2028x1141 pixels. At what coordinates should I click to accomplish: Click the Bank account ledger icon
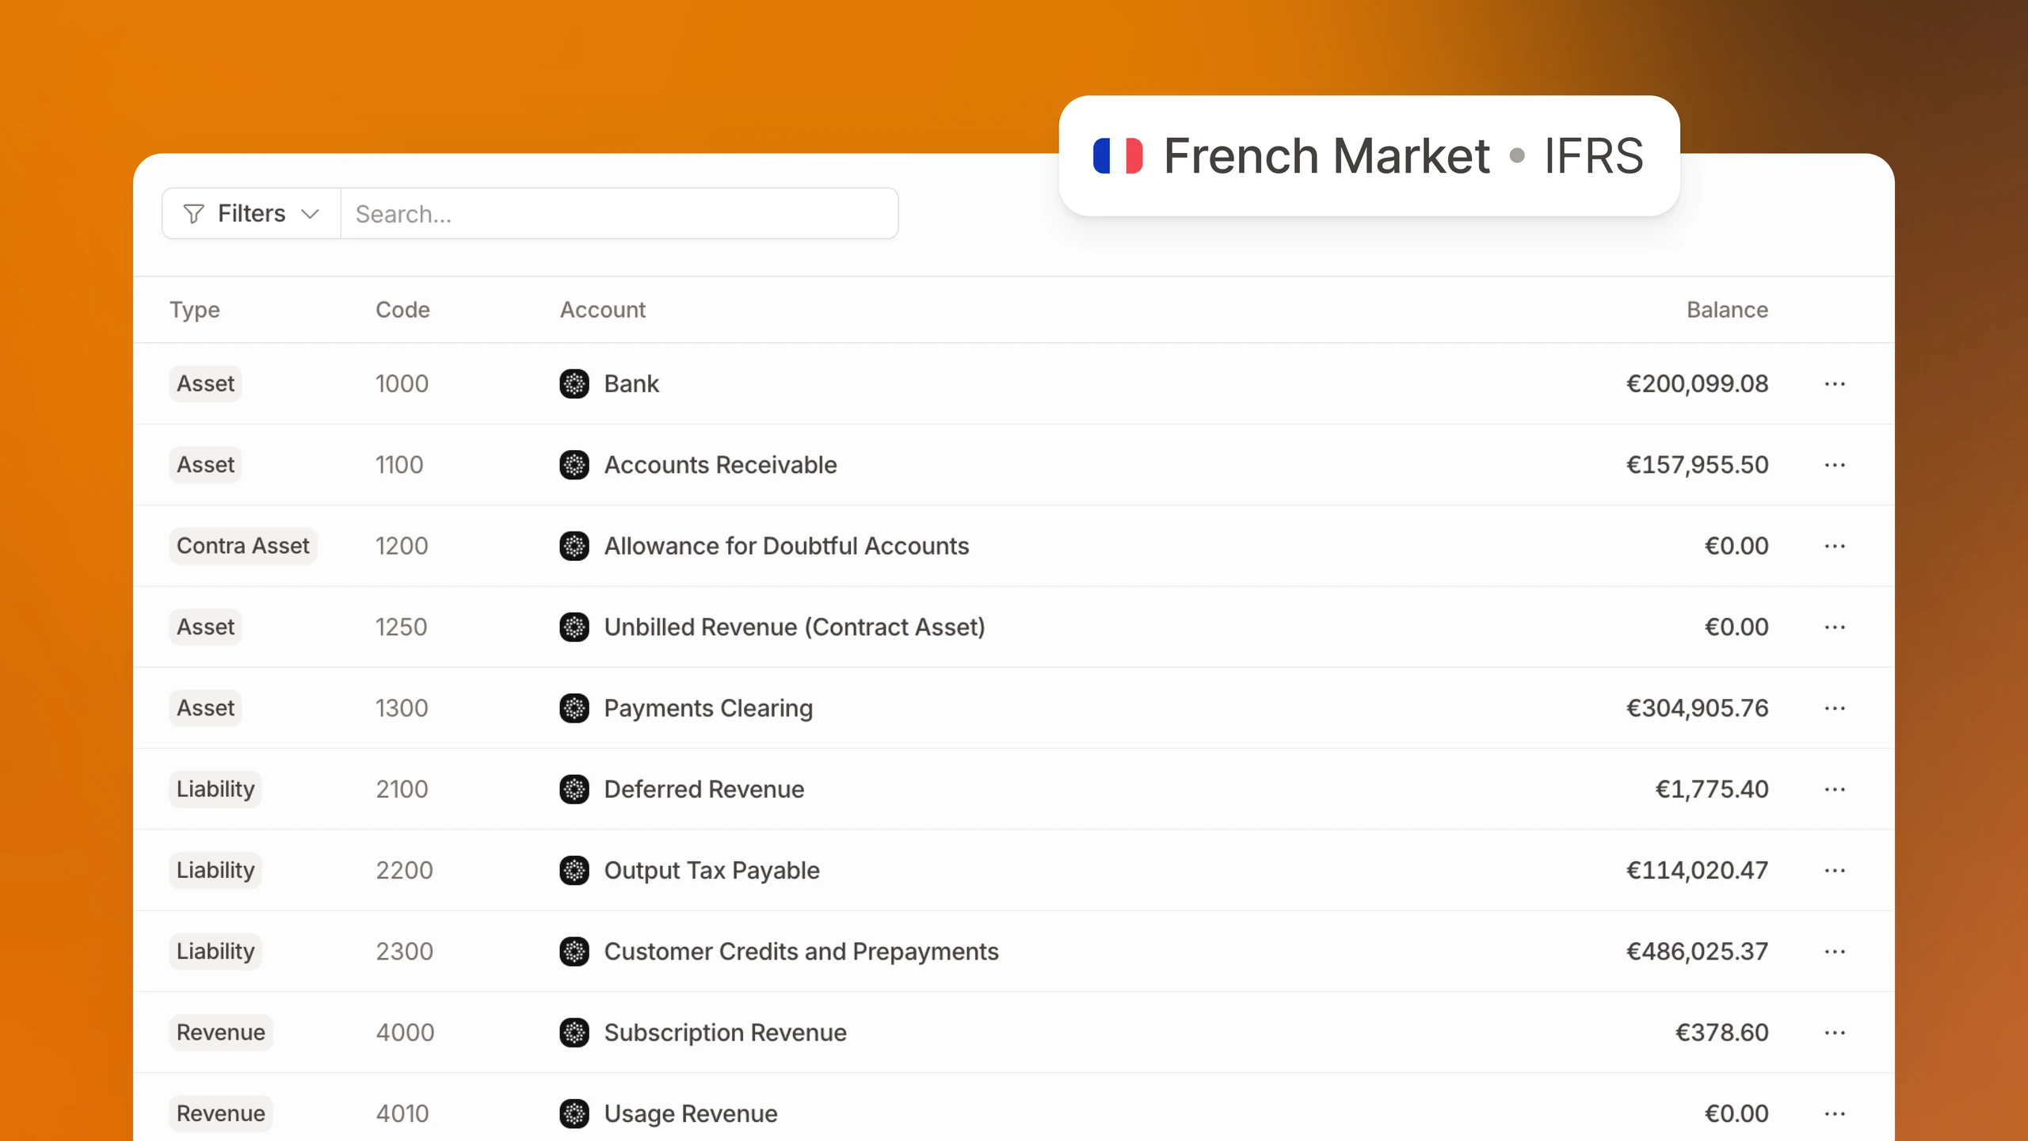point(574,384)
